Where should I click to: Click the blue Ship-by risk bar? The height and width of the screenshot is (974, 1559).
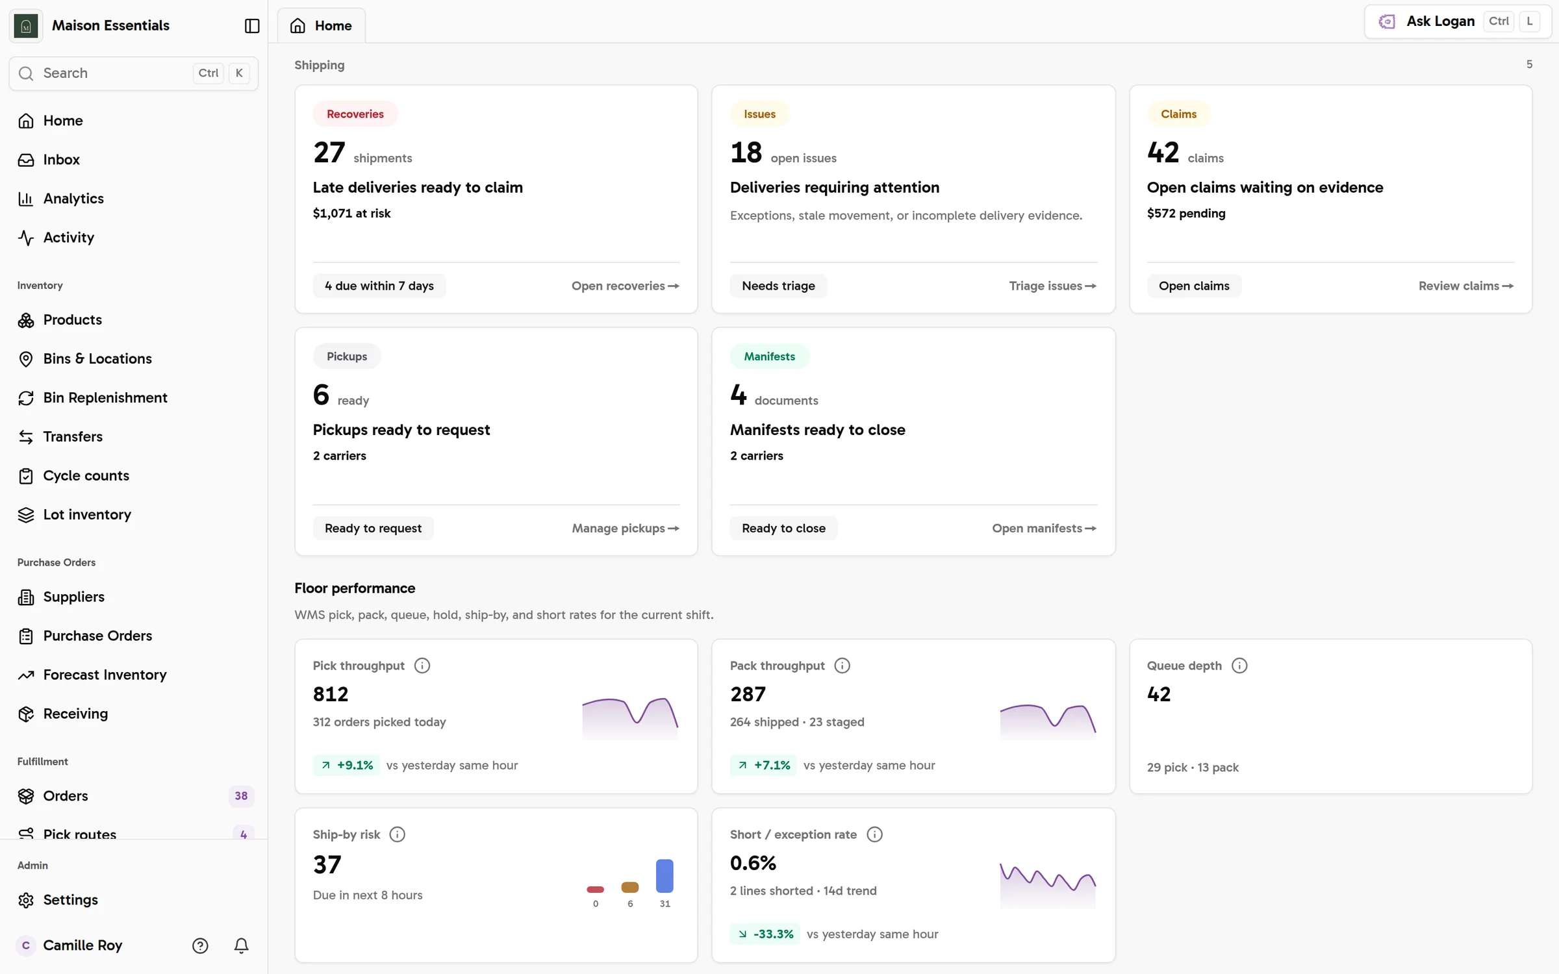coord(665,875)
